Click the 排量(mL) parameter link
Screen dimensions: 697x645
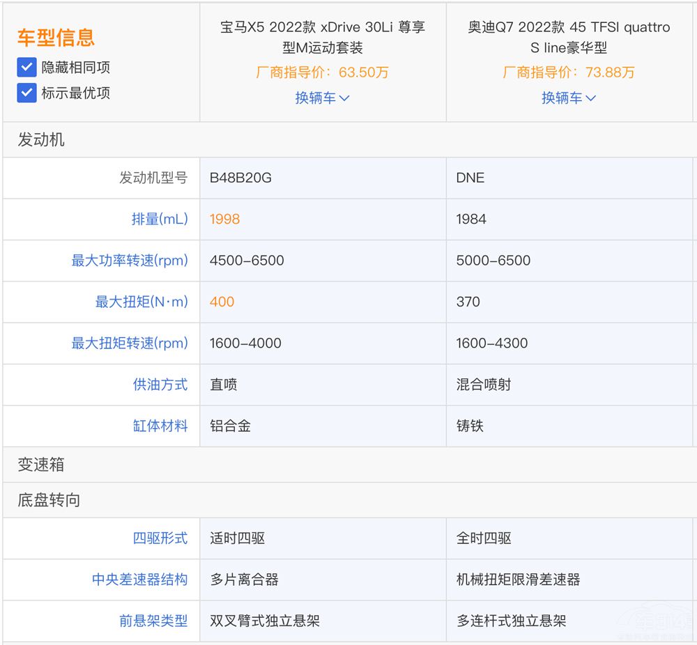point(160,219)
